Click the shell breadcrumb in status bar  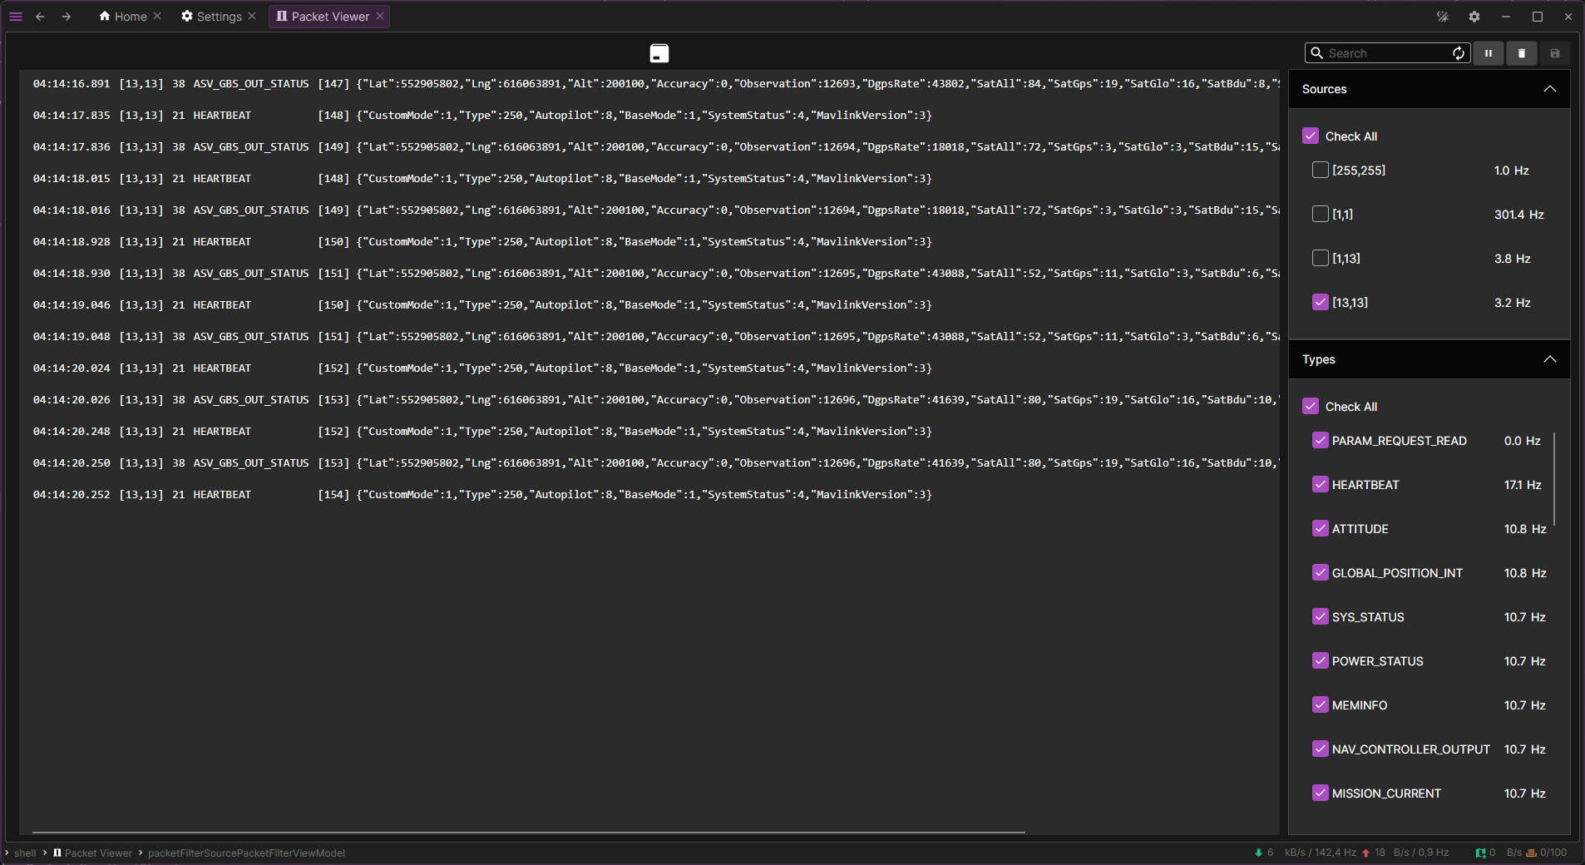click(x=25, y=853)
